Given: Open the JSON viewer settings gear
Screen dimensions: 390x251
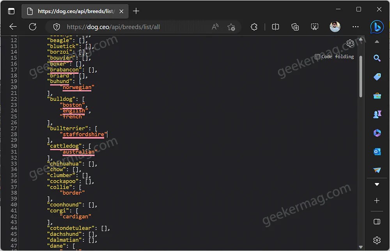Looking at the screenshot, I should [350, 43].
